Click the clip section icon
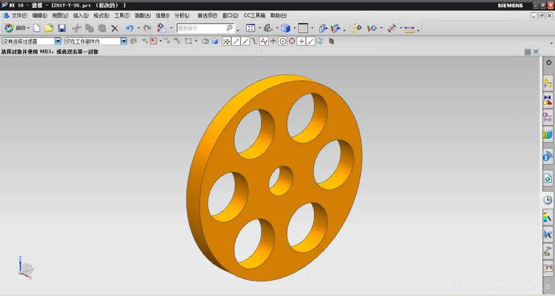Image resolution: width=555 pixels, height=296 pixels. tap(323, 28)
